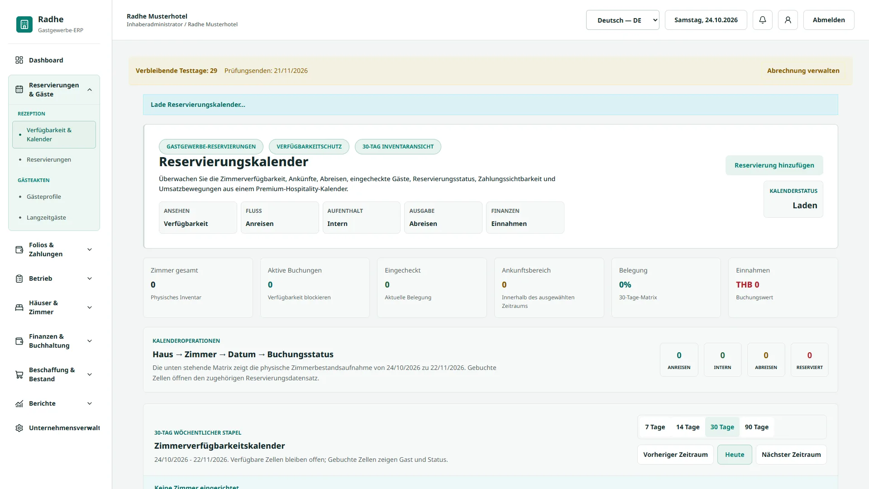Click the Berichte chart icon

click(x=19, y=403)
